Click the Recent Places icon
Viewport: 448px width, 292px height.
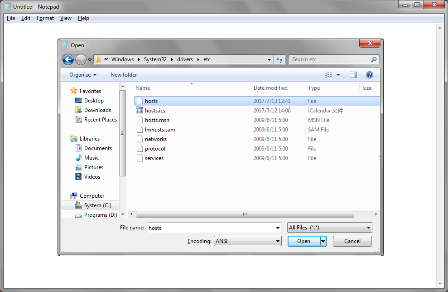[x=78, y=119]
